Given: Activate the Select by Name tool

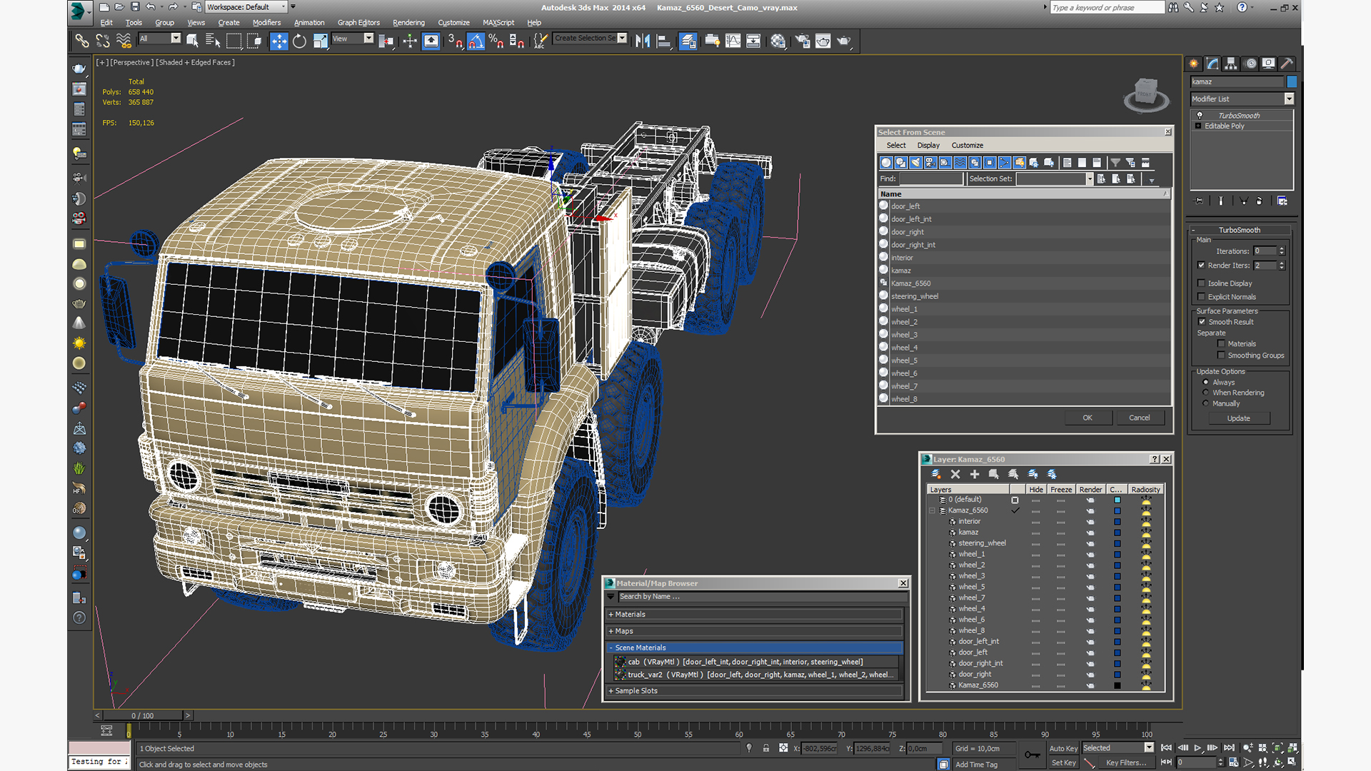Looking at the screenshot, I should tap(212, 41).
